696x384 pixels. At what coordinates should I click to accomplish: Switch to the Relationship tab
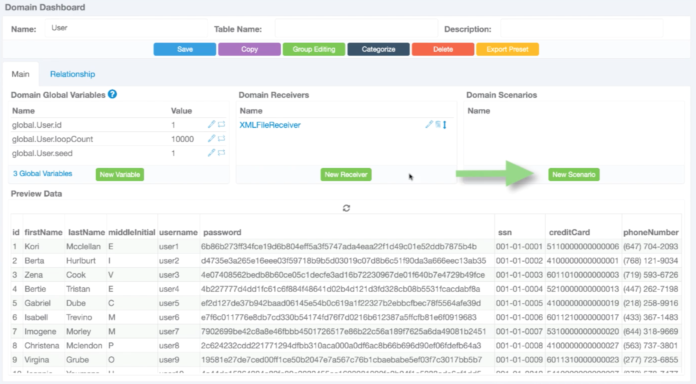72,74
